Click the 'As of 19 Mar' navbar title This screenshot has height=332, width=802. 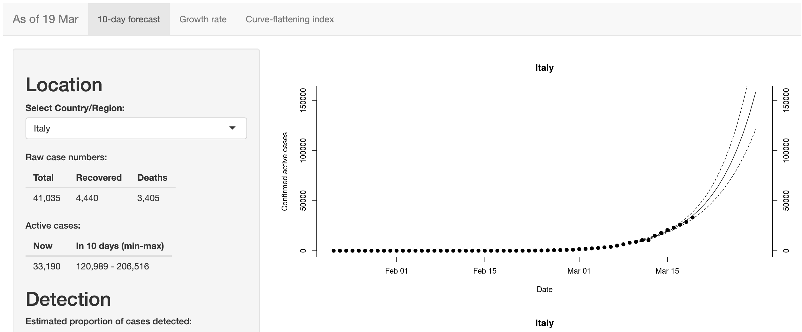pyautogui.click(x=46, y=19)
